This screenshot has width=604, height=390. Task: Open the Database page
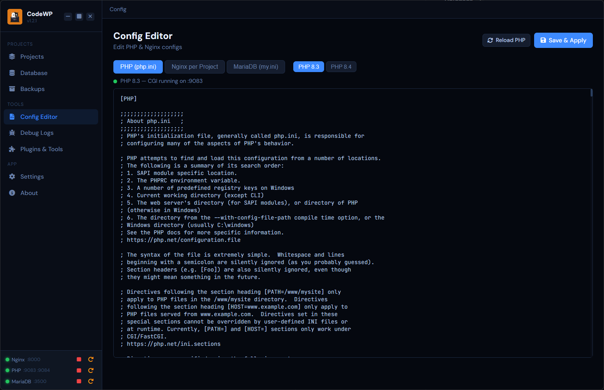(34, 73)
